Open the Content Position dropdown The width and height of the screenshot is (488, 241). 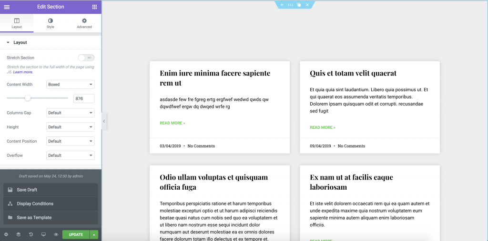(71, 141)
